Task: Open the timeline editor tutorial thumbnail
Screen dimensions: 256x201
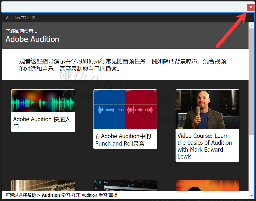Action: [125, 185]
